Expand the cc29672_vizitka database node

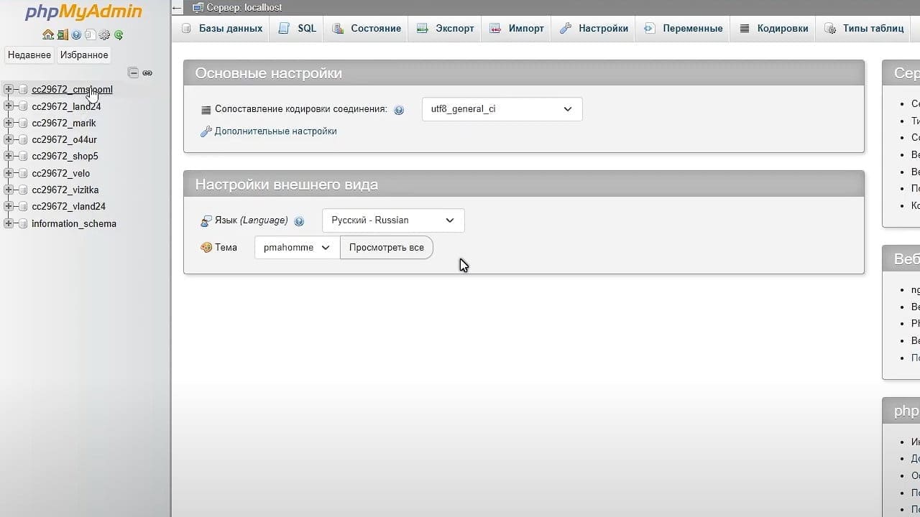[x=9, y=190]
